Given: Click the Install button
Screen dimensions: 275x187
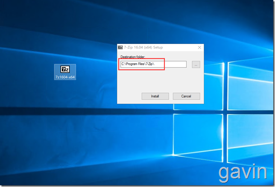Looking at the screenshot, I should [x=155, y=96].
